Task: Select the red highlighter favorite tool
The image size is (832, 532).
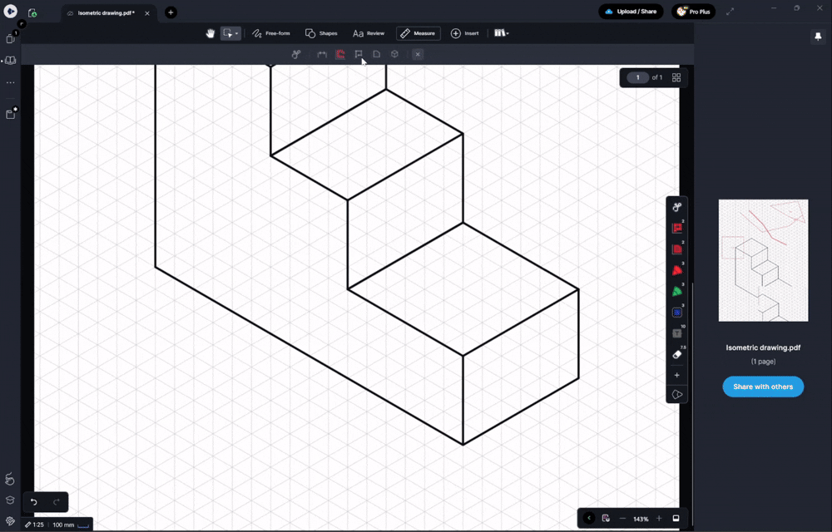Action: click(x=676, y=271)
